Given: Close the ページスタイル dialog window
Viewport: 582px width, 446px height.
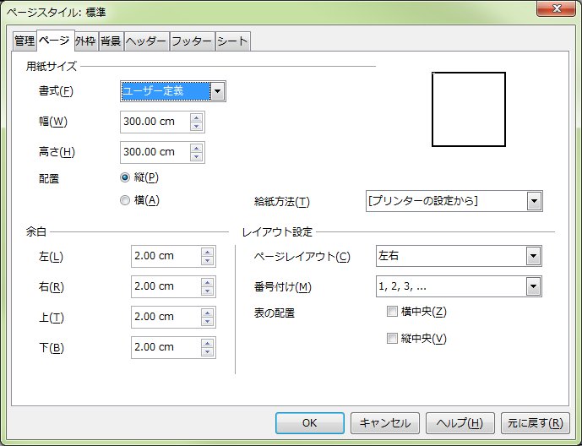Looking at the screenshot, I should (557, 8).
